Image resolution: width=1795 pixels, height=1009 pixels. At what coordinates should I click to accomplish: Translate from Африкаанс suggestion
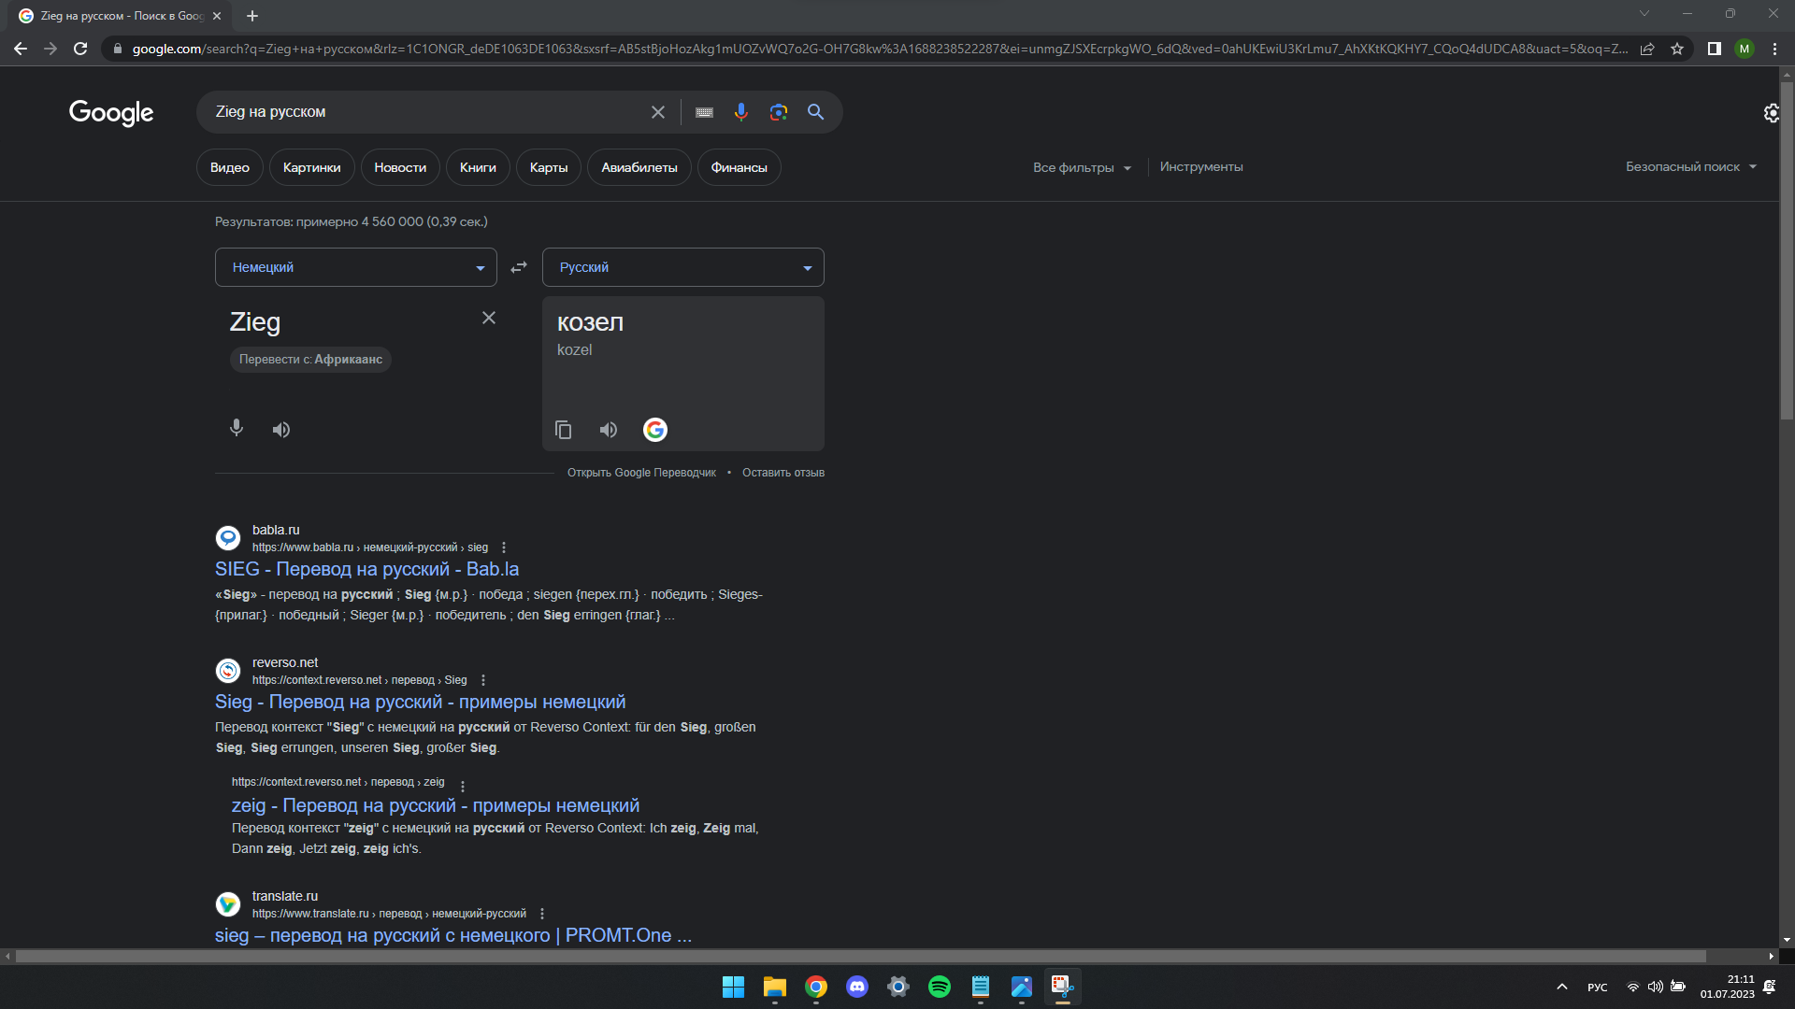310,360
